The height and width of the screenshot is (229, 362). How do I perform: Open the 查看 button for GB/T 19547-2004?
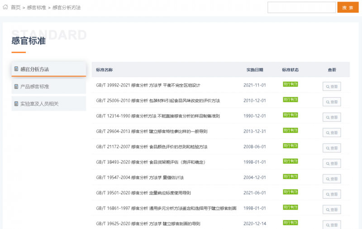(332, 178)
